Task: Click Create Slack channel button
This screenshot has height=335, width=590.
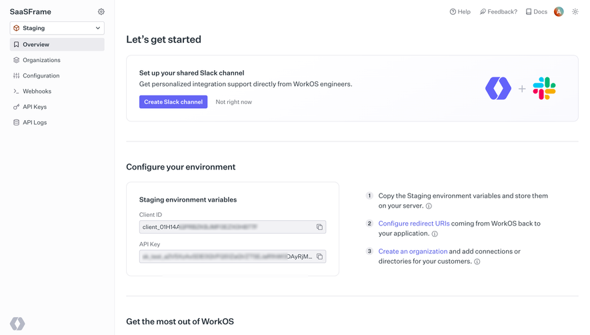Action: [x=173, y=101]
